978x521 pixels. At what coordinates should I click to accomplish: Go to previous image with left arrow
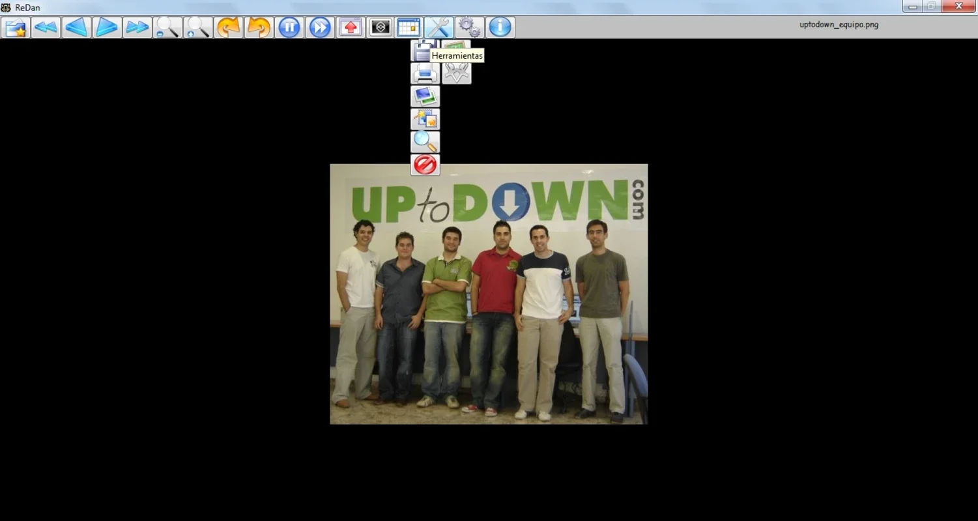[x=77, y=27]
